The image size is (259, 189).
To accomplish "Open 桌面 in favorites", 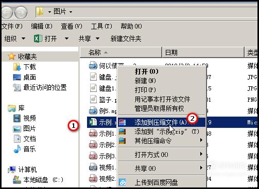I will point(25,77).
